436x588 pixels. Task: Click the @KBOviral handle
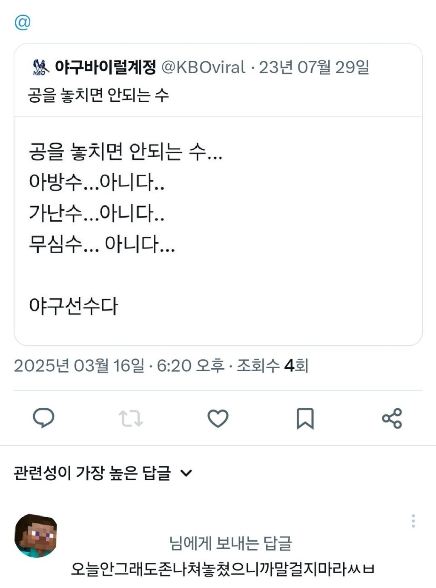coord(203,67)
